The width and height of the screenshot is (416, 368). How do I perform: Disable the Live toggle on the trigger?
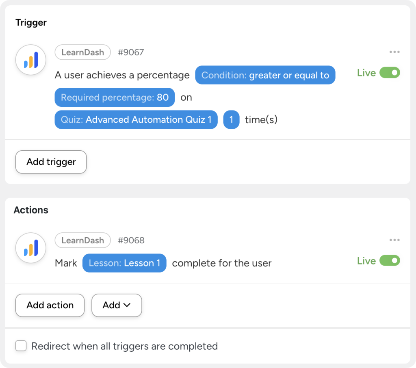[389, 72]
